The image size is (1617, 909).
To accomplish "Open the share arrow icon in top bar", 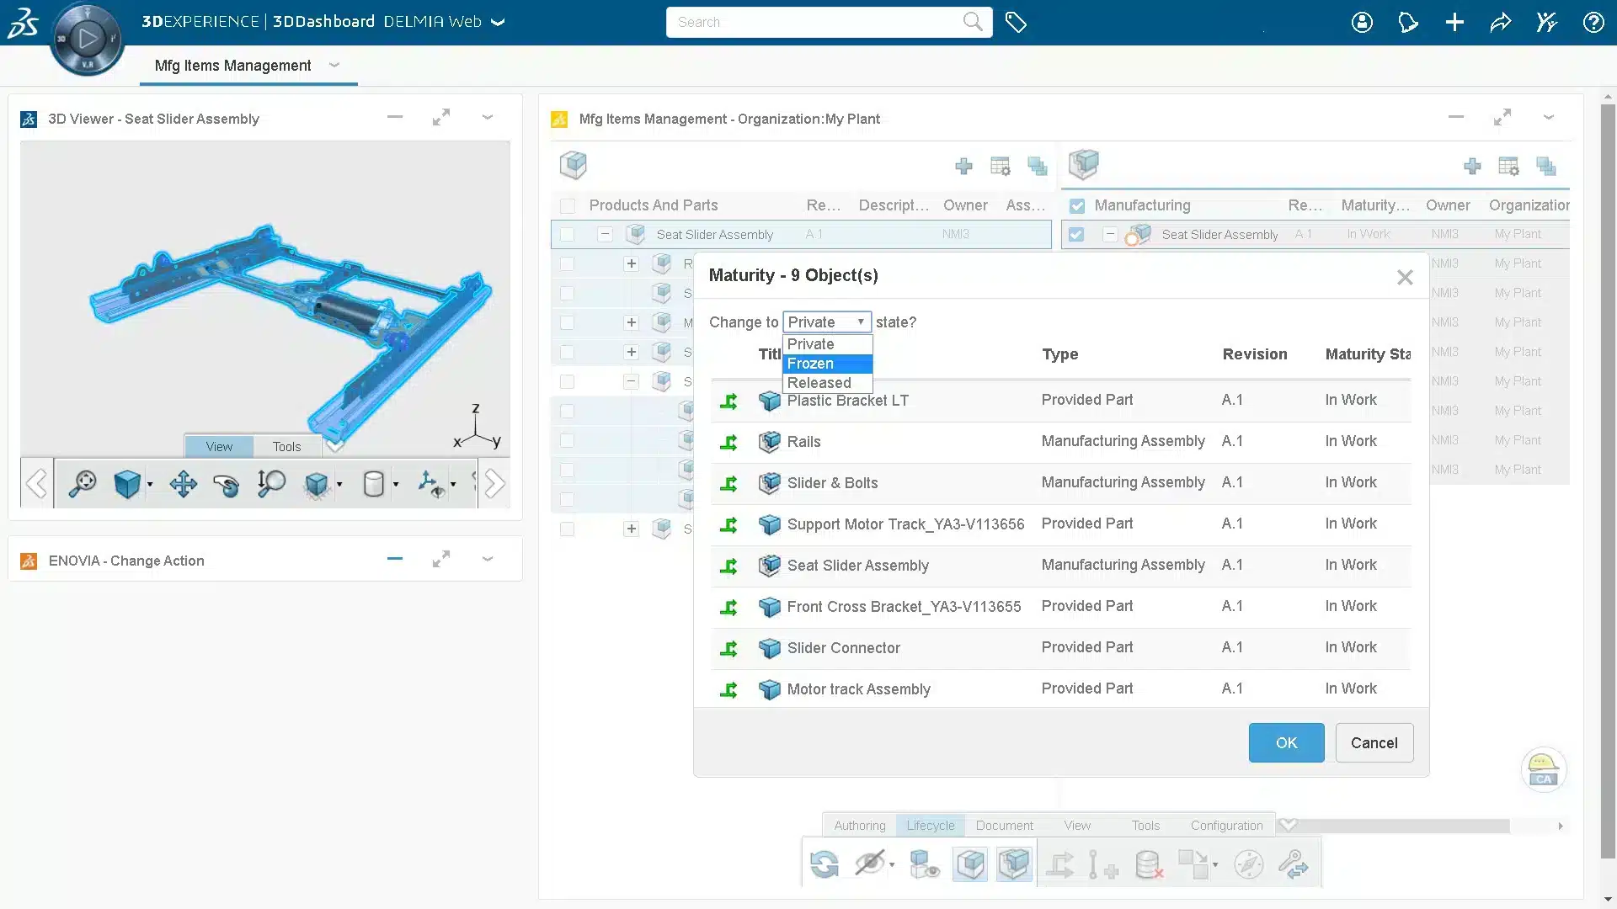I will pos(1500,23).
